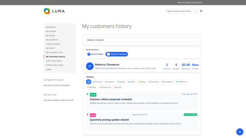
Task: Filter timeline by Support
Action: (110, 82)
